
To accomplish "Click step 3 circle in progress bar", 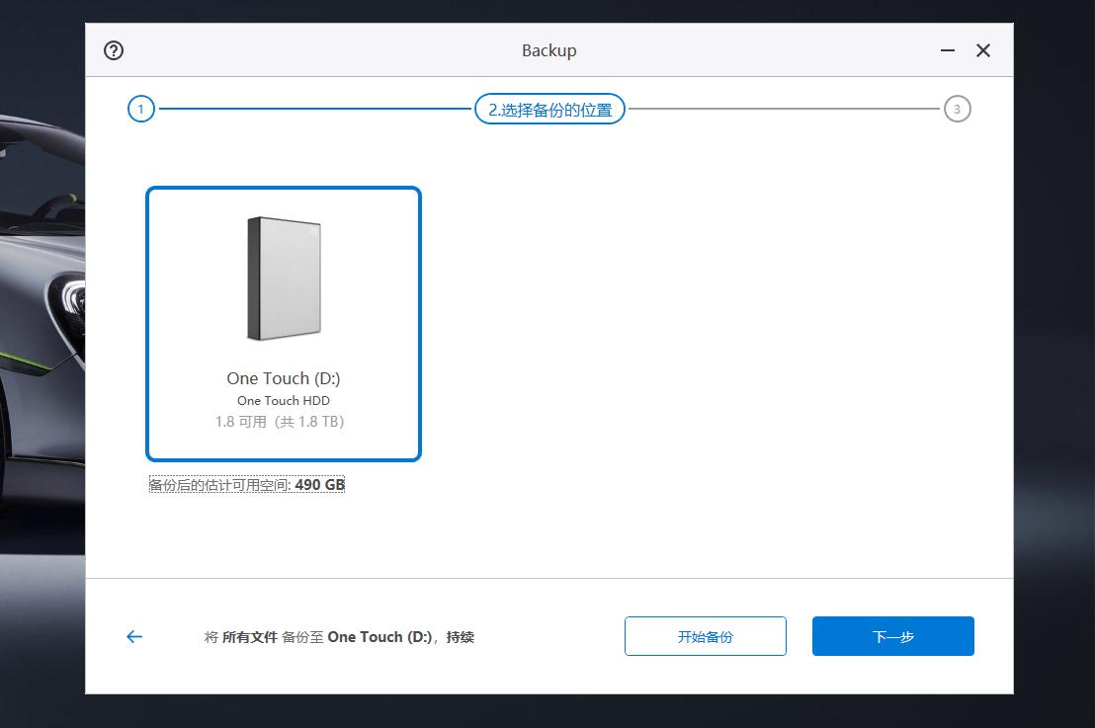I will coord(958,109).
